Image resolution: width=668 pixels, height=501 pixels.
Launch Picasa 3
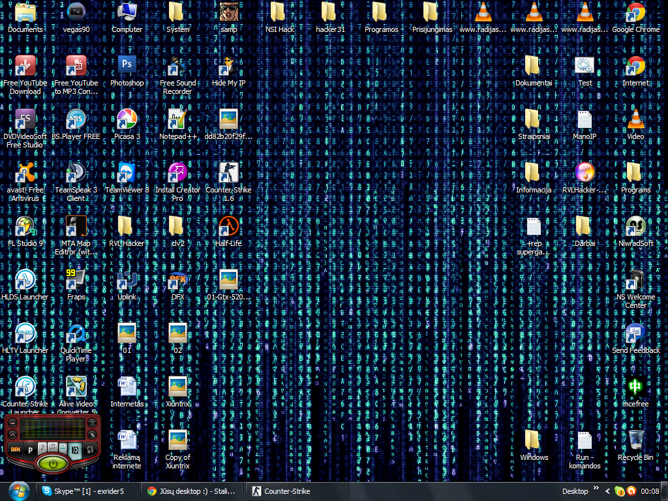coord(127,125)
